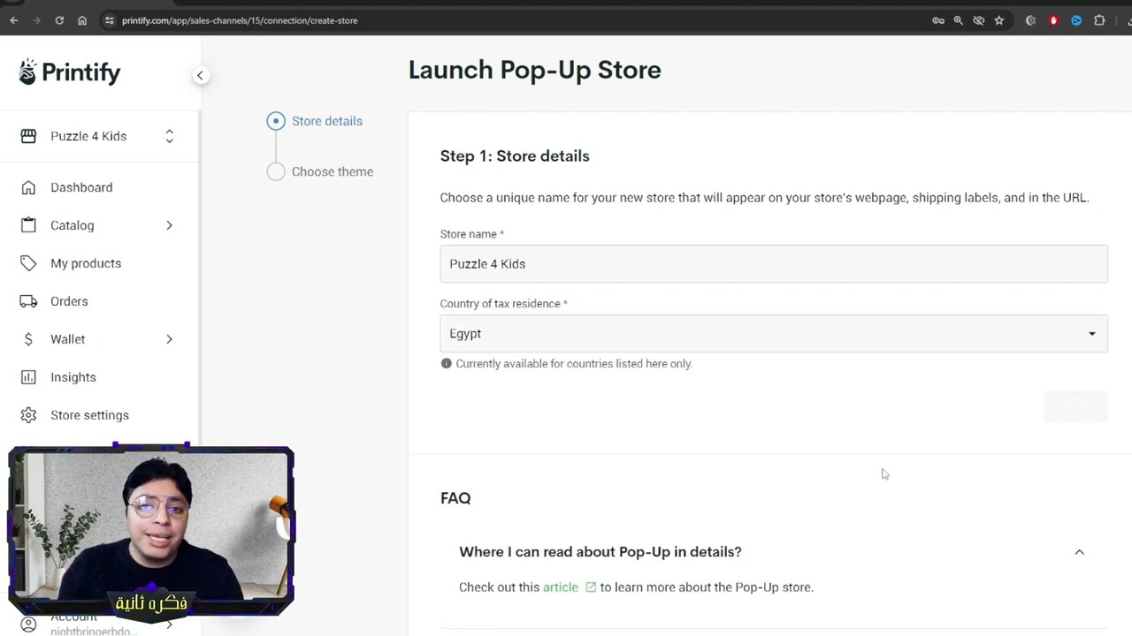View site information icon beside the URL
This screenshot has height=636, width=1132.
tap(110, 20)
